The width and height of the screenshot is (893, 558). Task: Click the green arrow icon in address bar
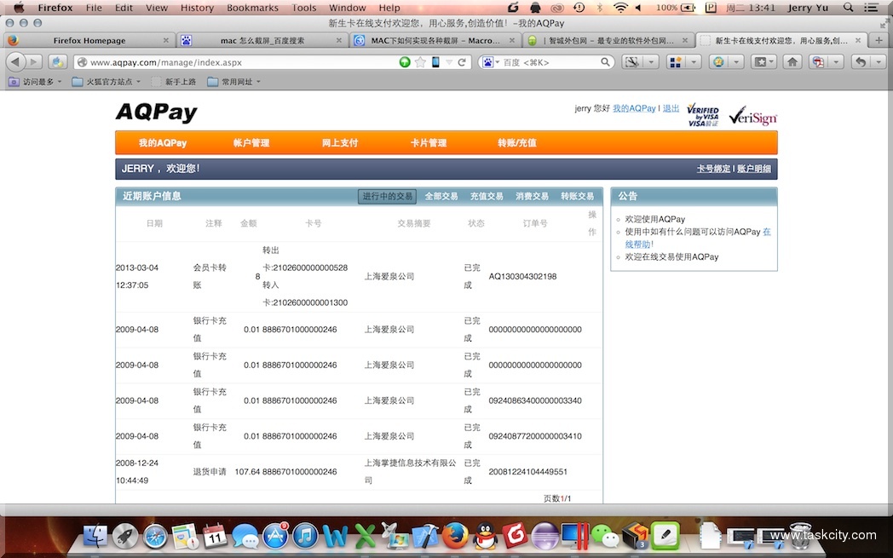point(405,62)
